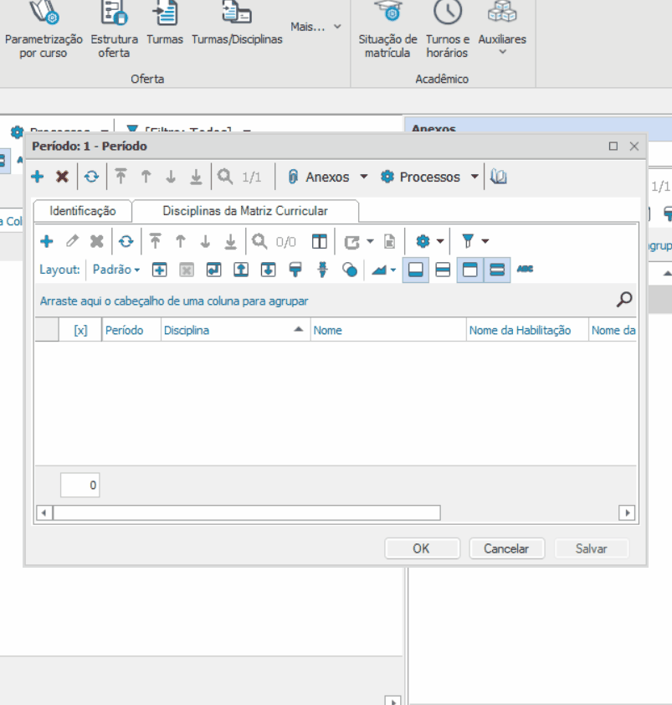Open the Padrão layout dropdown
672x705 pixels.
pyautogui.click(x=116, y=270)
